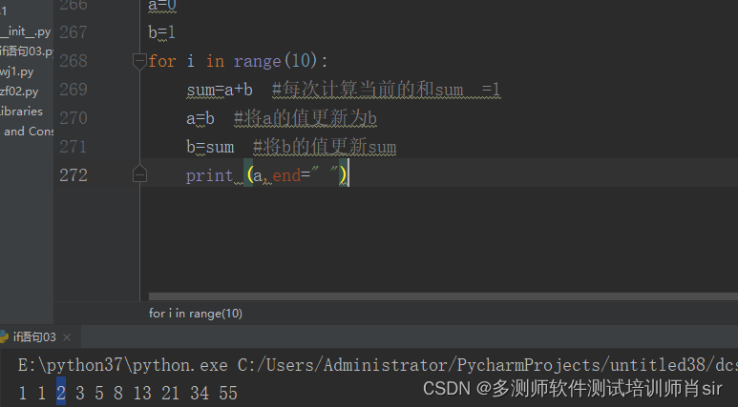
Task: Open __init__.py in the project tree
Action: pyautogui.click(x=25, y=31)
